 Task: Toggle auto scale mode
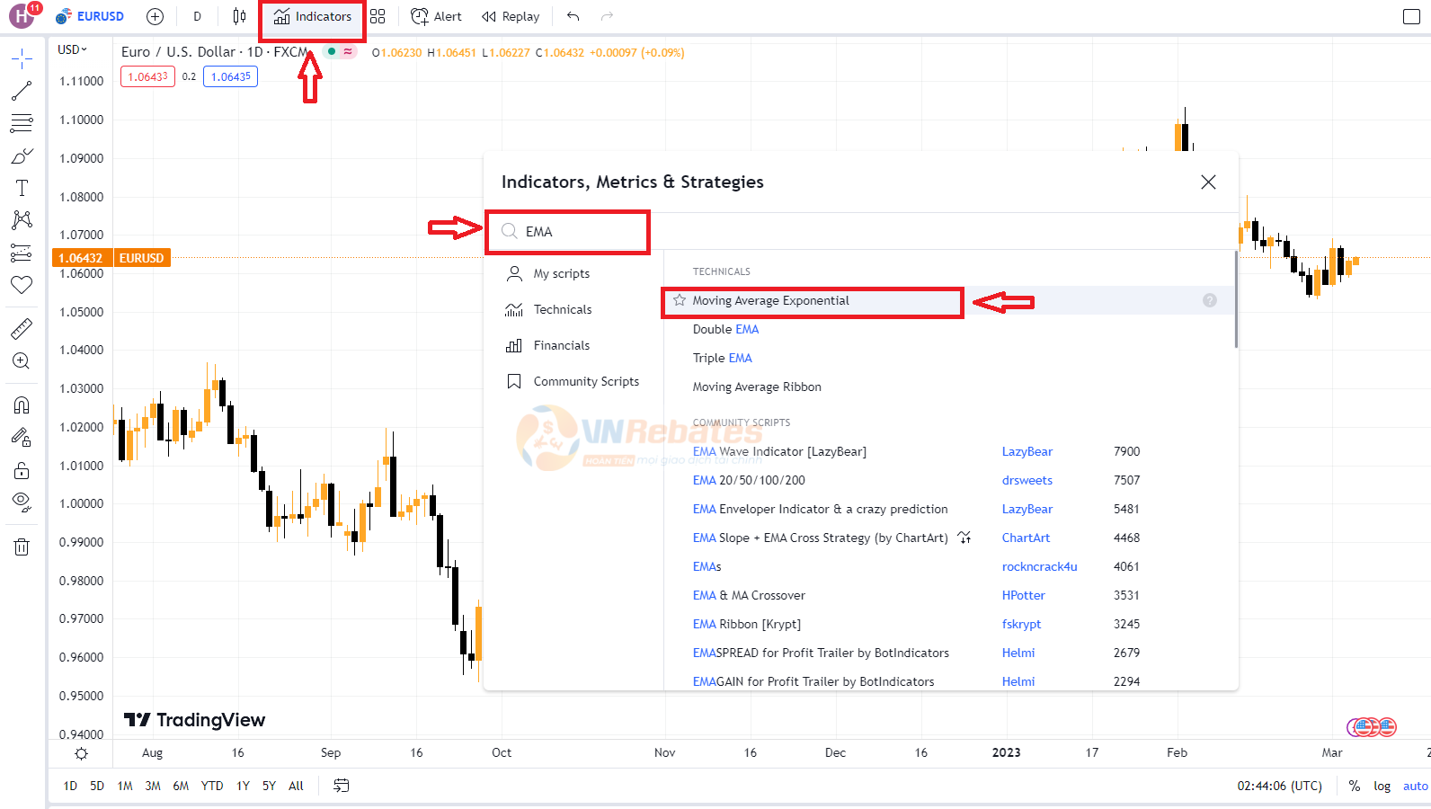coord(1415,786)
